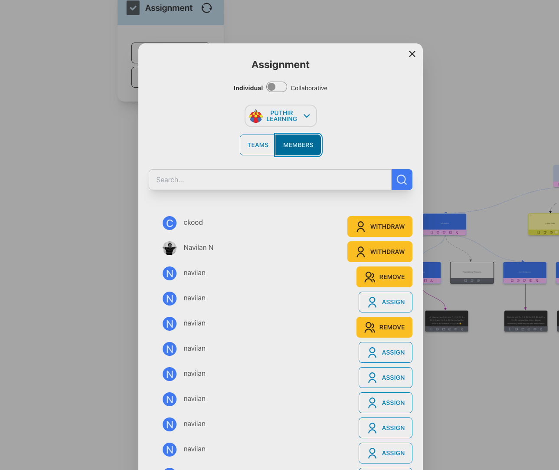
Task: Click Navilan N's profile photo
Action: (x=170, y=248)
